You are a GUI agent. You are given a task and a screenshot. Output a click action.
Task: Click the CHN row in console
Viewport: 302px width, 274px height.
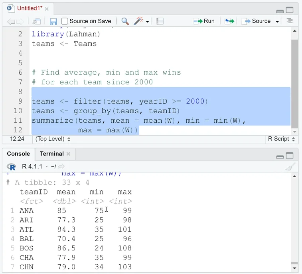(71, 267)
